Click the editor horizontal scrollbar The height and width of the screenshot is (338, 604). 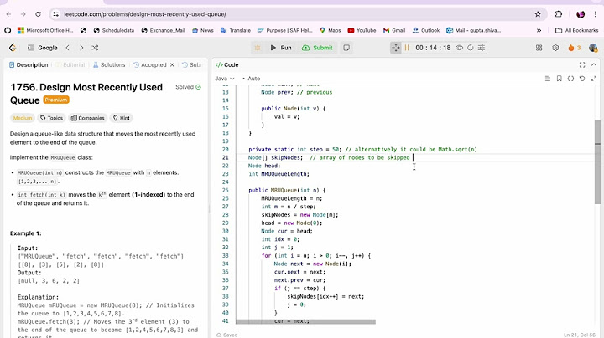point(305,321)
